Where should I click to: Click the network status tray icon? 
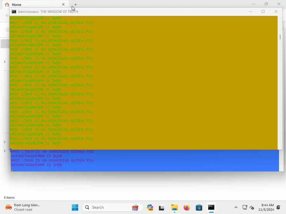[x=245, y=207]
